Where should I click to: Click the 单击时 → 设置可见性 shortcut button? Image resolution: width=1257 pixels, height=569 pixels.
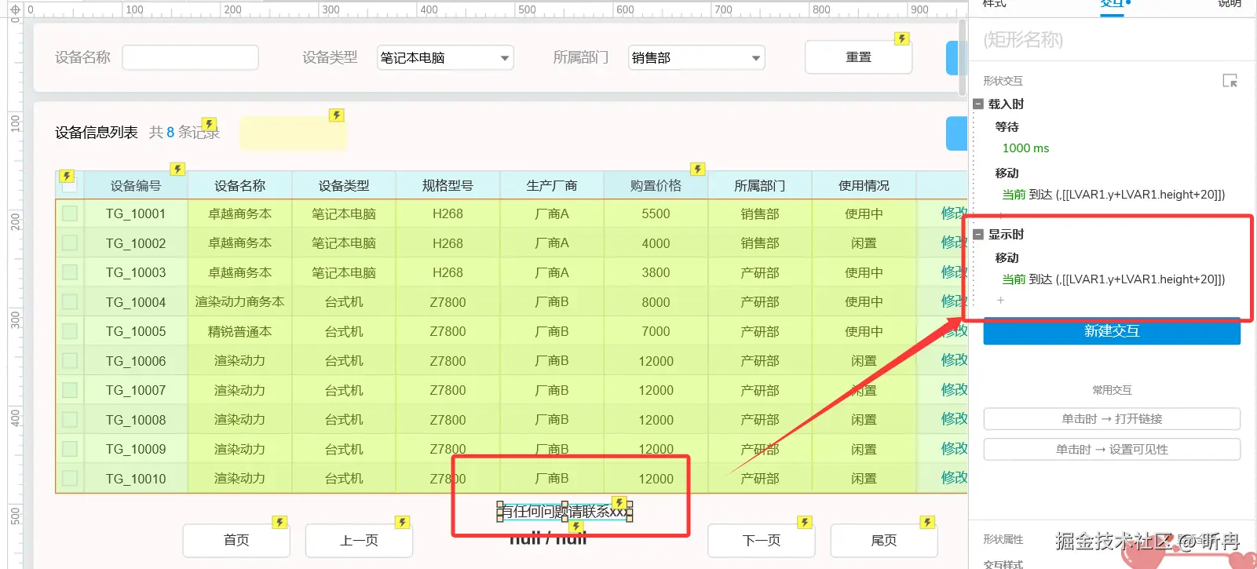[x=1112, y=450]
